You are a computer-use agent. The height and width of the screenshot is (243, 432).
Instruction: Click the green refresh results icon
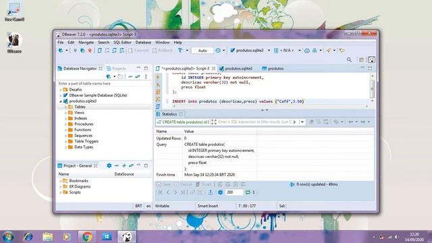tap(248, 192)
